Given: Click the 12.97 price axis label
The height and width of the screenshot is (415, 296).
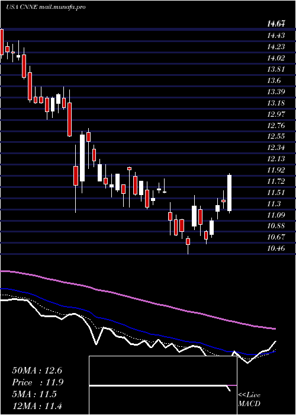Looking at the screenshot, I should [276, 114].
